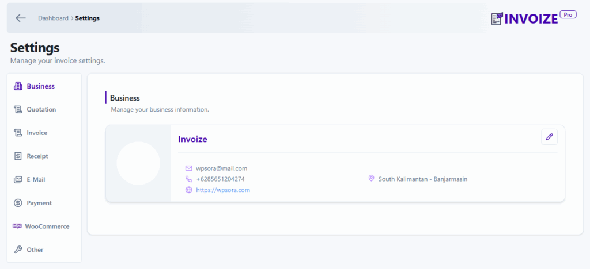Click the E-Mail envelope icon in sidebar
Image resolution: width=590 pixels, height=269 pixels.
[x=18, y=180]
